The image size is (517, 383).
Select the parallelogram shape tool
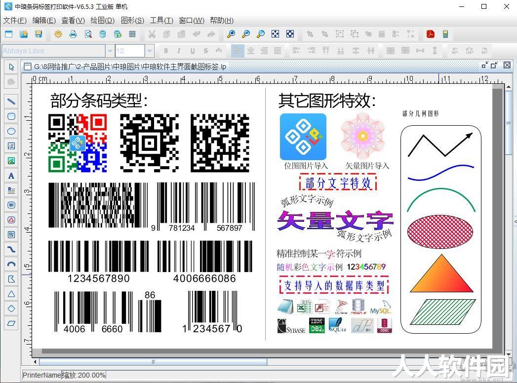click(x=11, y=323)
